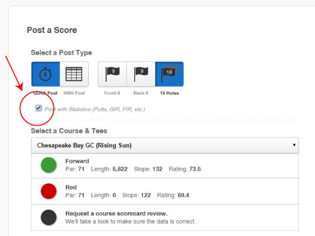Pick the green Forward tee circle
The height and width of the screenshot is (236, 315).
(x=49, y=165)
